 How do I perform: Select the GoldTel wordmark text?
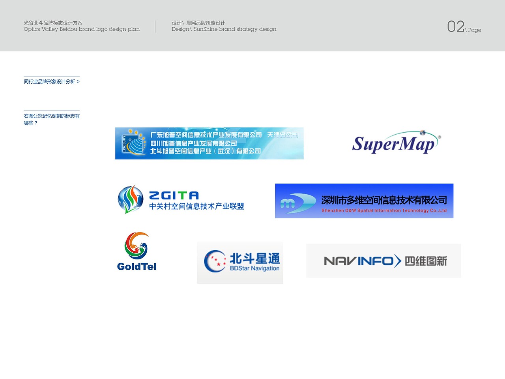tap(137, 266)
